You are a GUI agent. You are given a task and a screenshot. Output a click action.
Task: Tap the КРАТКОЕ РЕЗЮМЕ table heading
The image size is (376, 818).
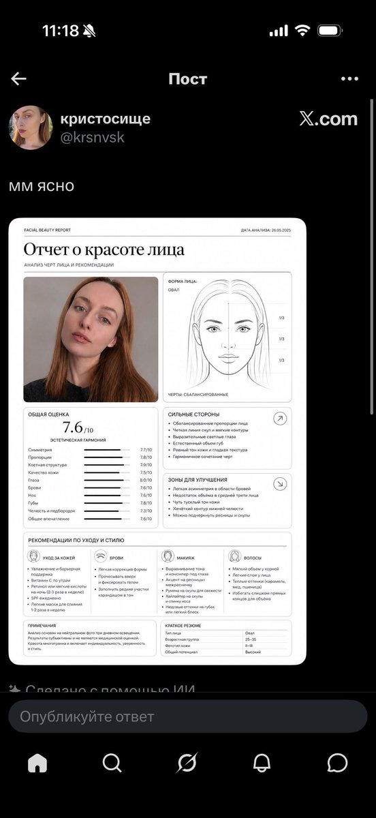(x=183, y=624)
